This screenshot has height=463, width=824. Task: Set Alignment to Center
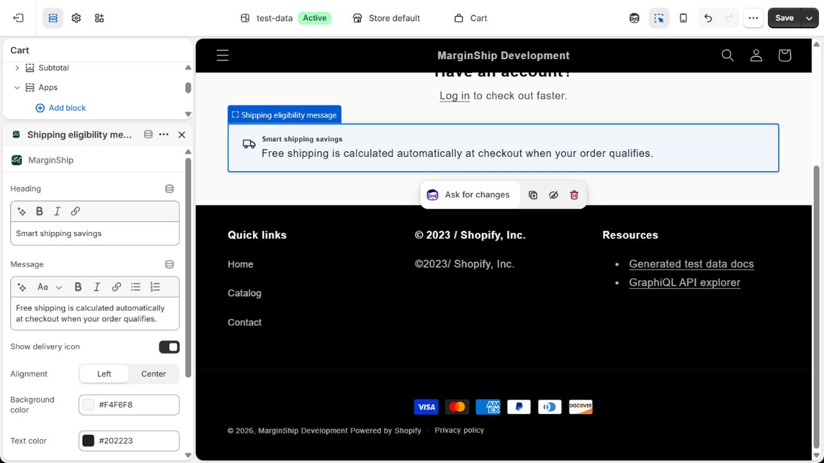[153, 374]
